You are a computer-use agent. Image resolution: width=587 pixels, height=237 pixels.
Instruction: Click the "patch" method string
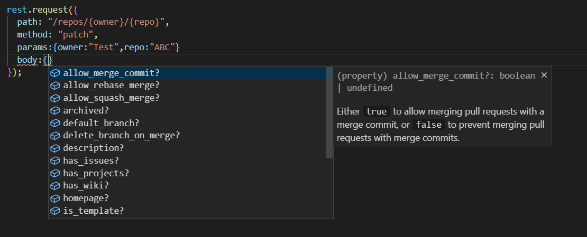tap(75, 35)
